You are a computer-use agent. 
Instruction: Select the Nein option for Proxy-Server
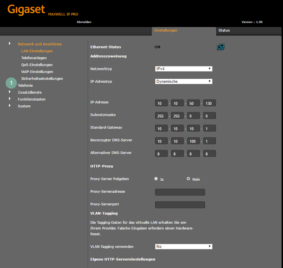(x=188, y=179)
